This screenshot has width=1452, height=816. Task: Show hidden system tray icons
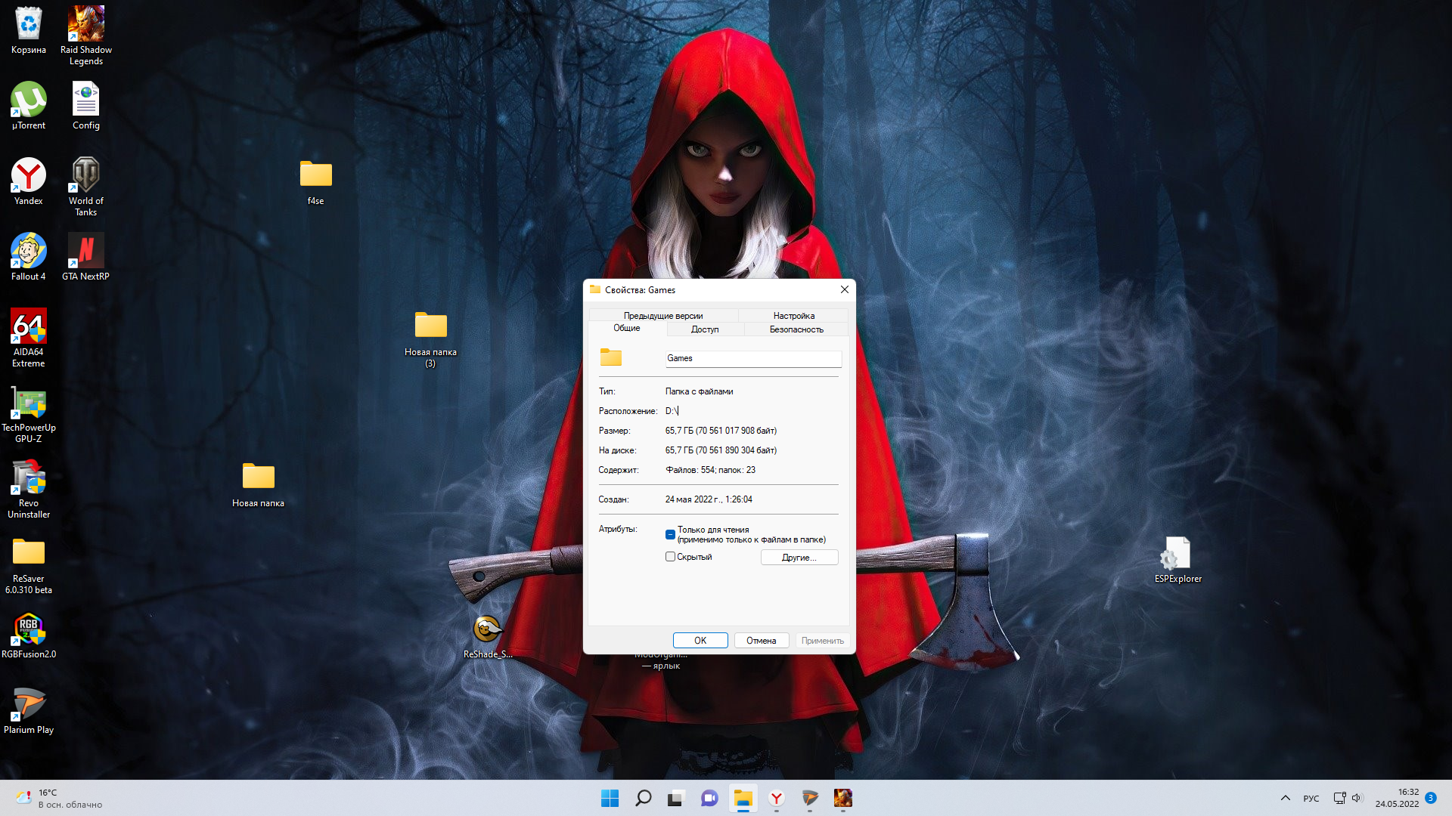point(1285,798)
